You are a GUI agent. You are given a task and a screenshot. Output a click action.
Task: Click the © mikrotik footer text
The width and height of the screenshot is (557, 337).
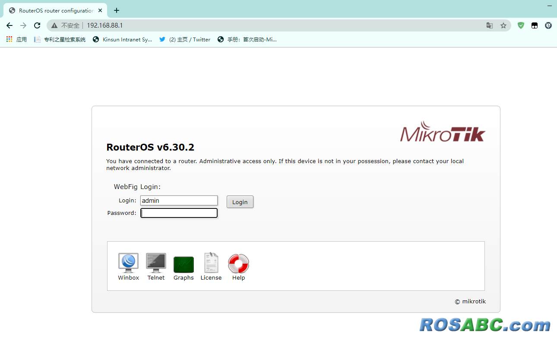[470, 302]
